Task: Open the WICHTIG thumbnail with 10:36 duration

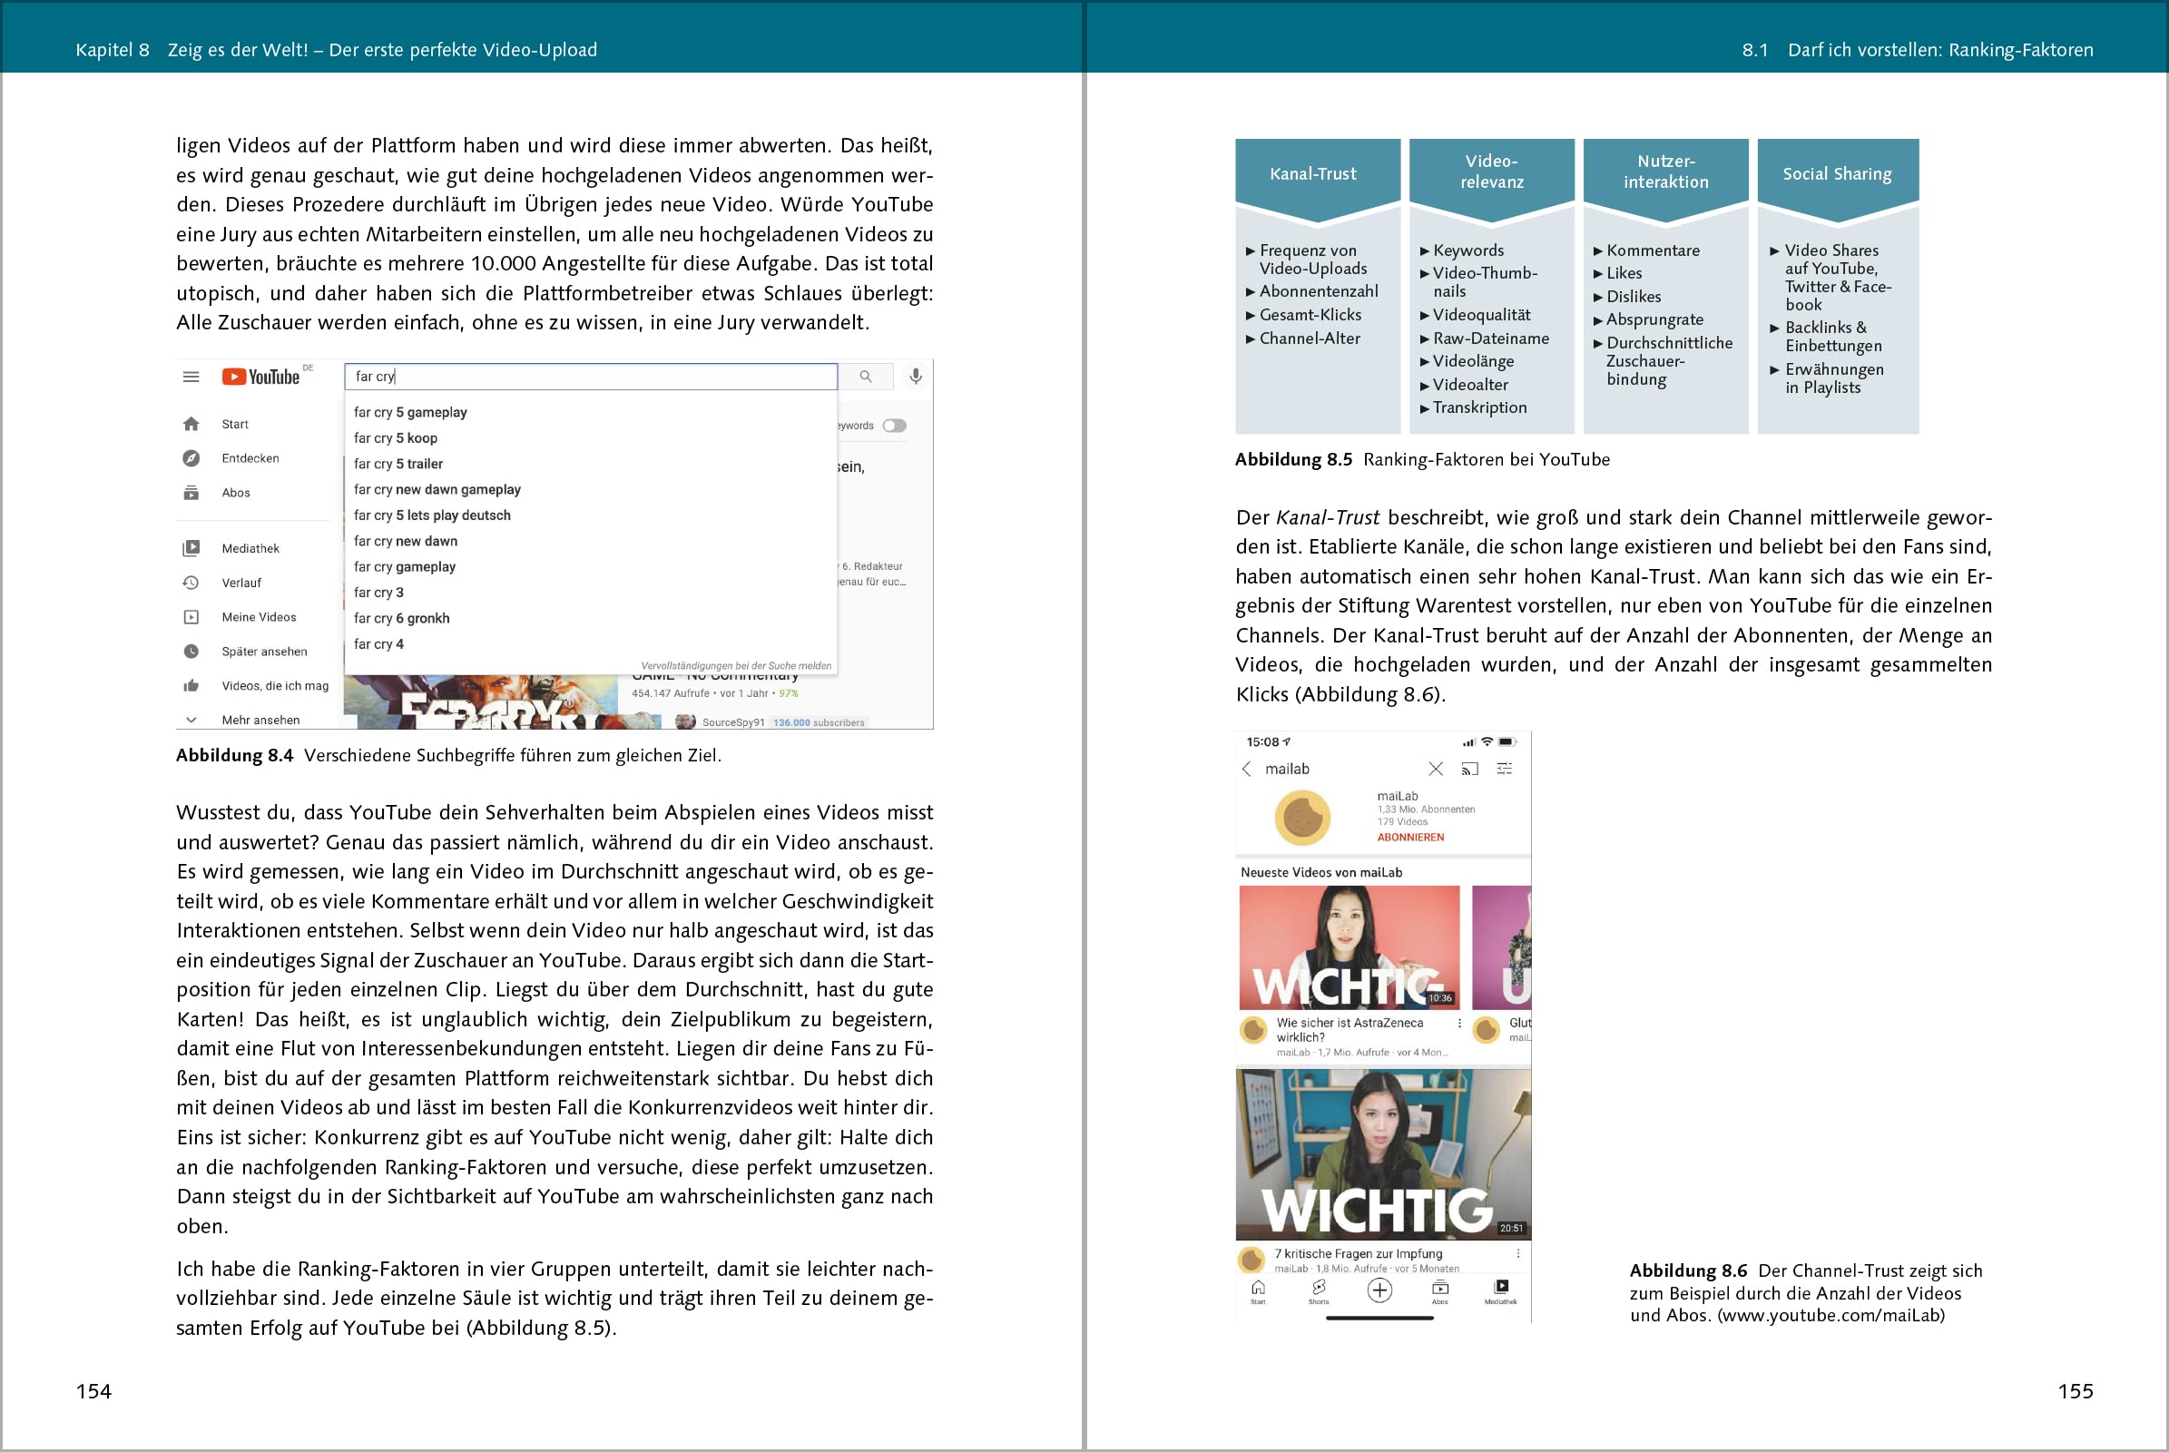Action: 1349,947
